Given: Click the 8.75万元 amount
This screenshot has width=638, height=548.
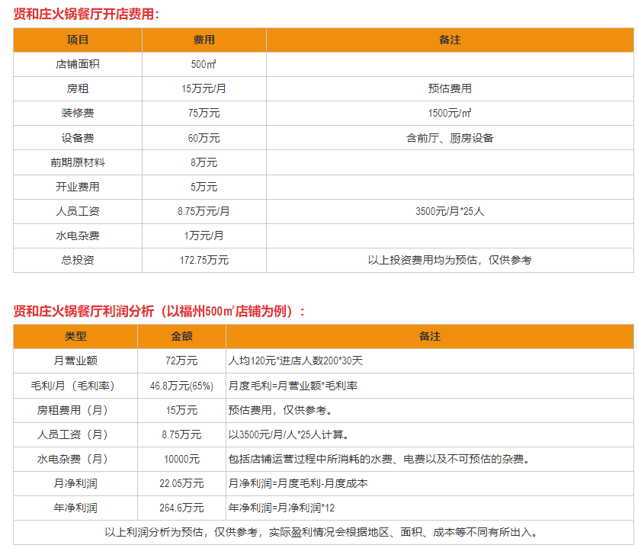Looking at the screenshot, I should click(x=181, y=434).
